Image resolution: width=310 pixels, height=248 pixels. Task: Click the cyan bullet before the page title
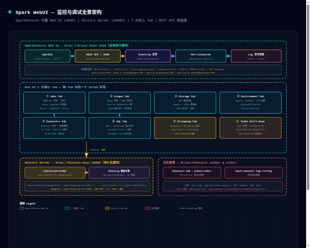coord(10,12)
